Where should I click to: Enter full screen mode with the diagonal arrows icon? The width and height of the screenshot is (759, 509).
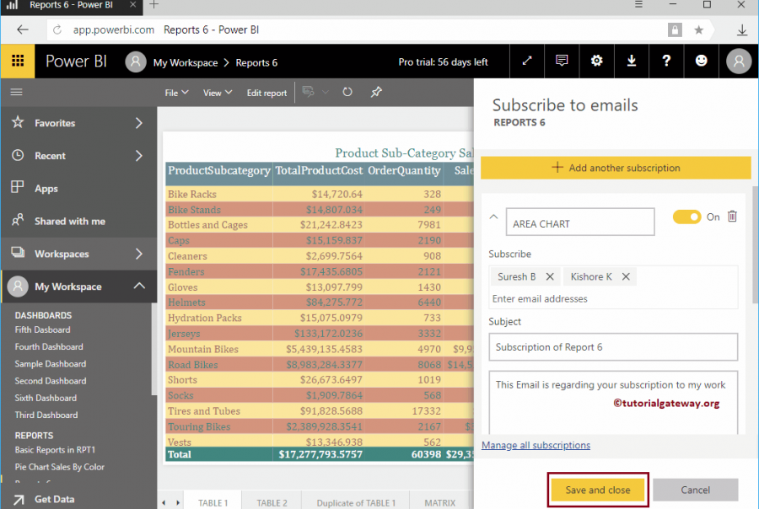pos(526,61)
